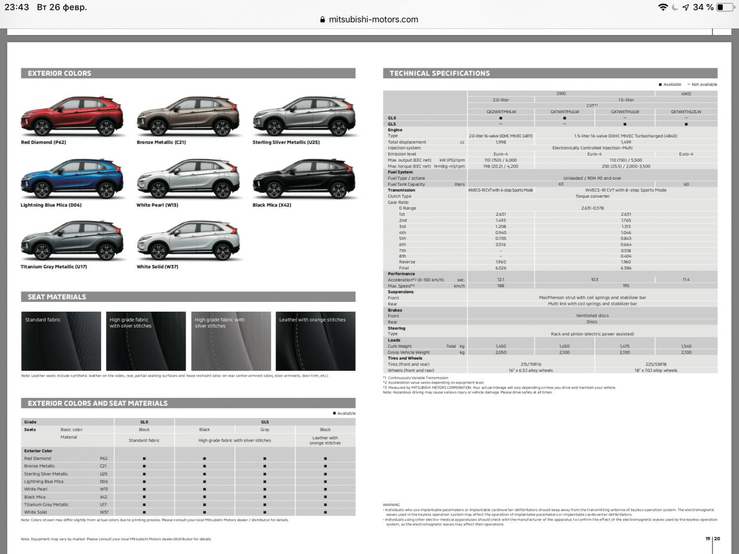
Task: Click the 1,998 displacement value
Action: [x=501, y=142]
